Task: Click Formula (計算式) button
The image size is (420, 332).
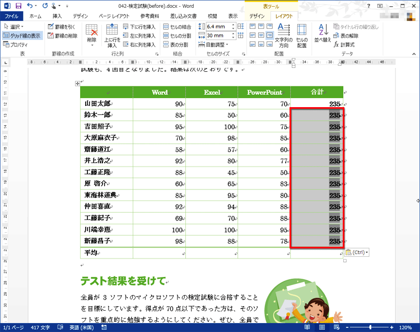Action: 344,44
